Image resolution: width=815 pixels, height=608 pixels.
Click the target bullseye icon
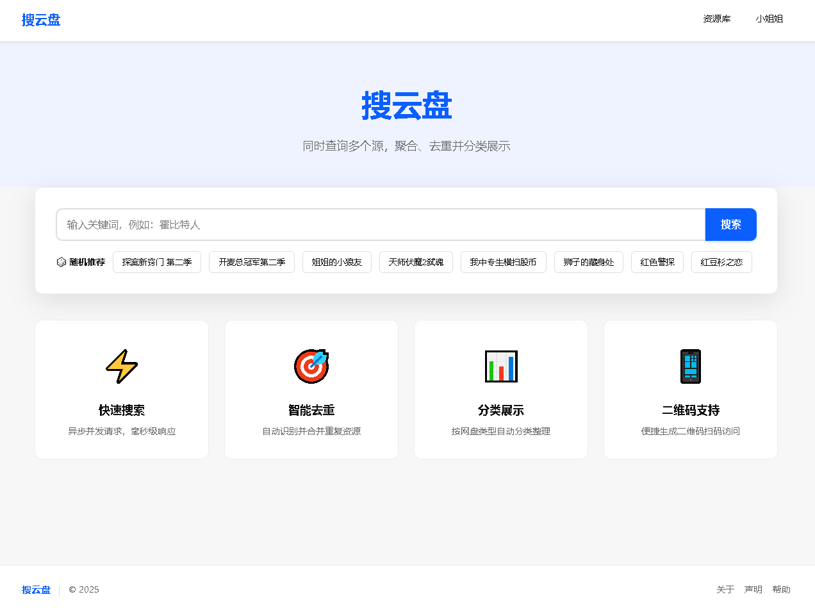[x=311, y=366]
